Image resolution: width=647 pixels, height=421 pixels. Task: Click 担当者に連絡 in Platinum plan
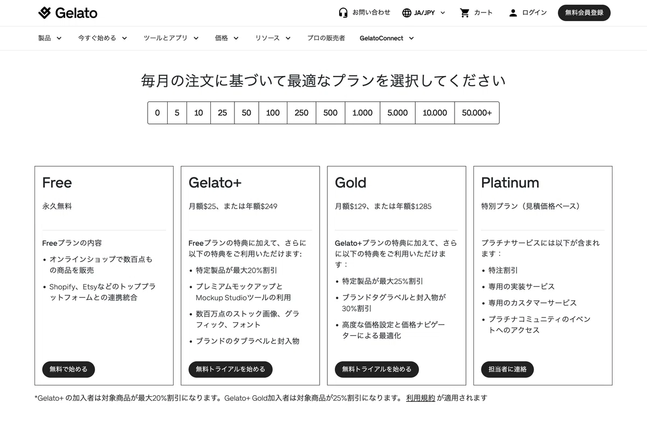[507, 369]
